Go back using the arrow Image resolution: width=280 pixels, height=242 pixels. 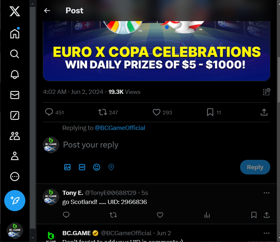(47, 11)
